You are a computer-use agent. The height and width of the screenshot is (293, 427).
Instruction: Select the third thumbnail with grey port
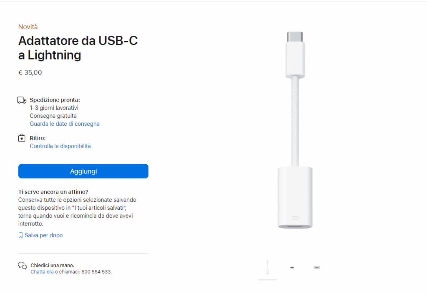[x=317, y=267]
